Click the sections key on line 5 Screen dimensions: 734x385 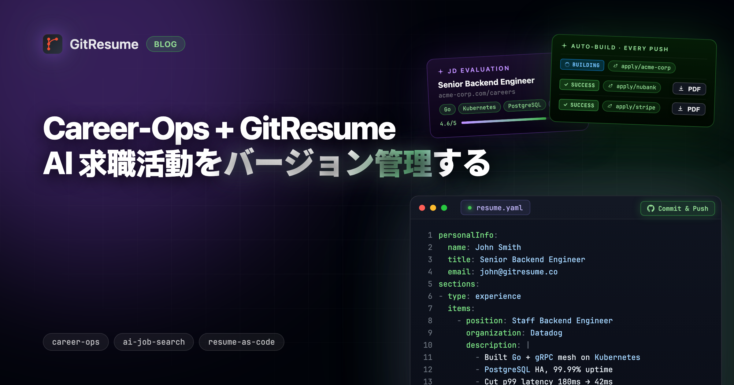click(457, 284)
